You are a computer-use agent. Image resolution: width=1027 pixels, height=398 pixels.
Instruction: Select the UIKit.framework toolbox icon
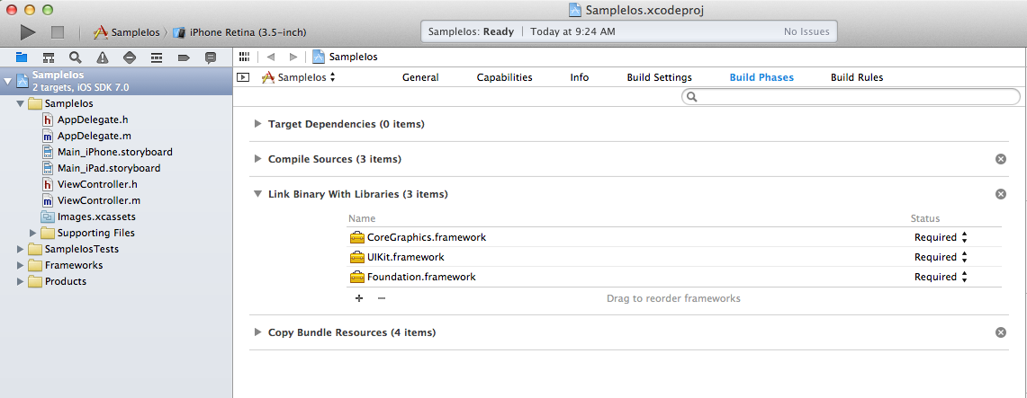click(357, 257)
